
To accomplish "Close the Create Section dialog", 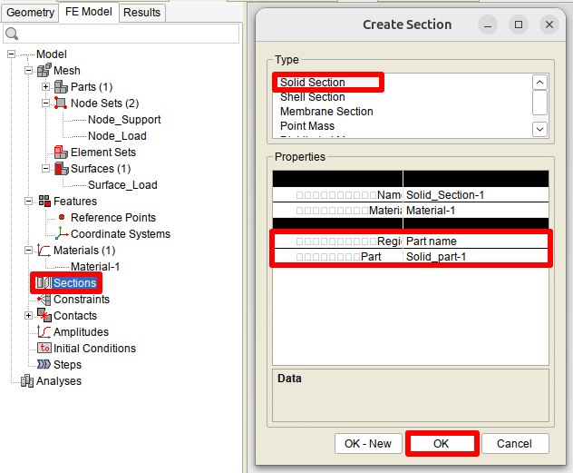I will point(549,25).
